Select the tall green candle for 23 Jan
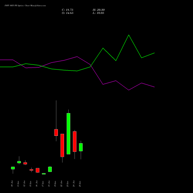The height and width of the screenshot is (193, 193). (x=68, y=134)
